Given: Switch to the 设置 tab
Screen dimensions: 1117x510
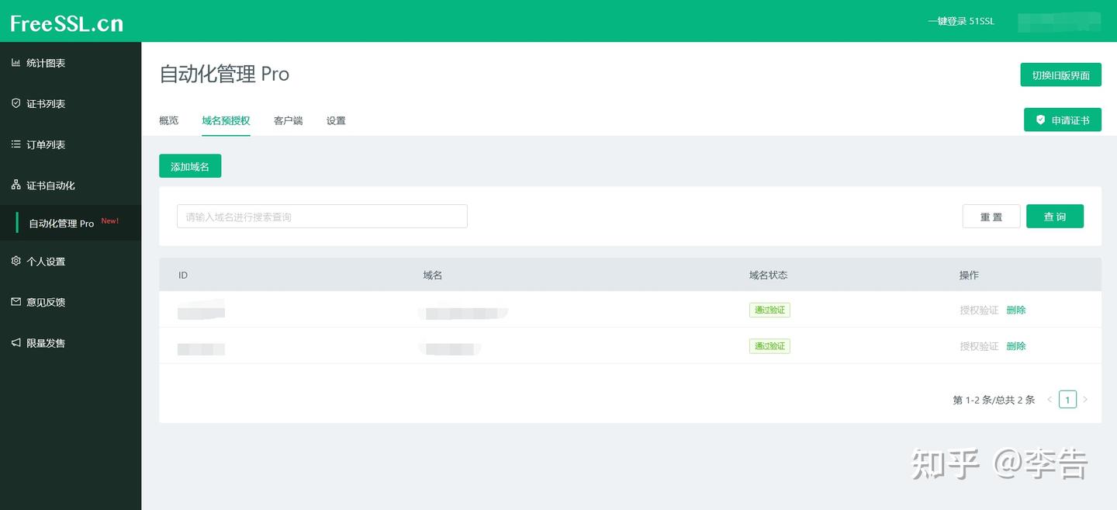Looking at the screenshot, I should click(x=336, y=120).
